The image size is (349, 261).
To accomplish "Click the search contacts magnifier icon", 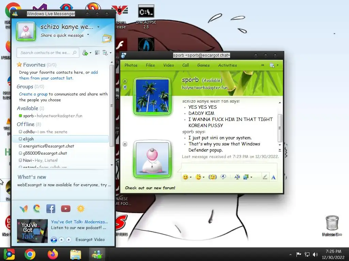I will click(75, 53).
